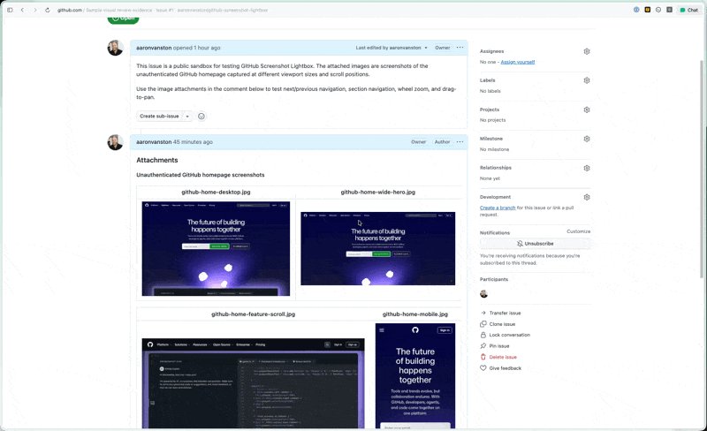Open the yellow extension icon in toolbar
707x431 pixels.
[x=648, y=10]
